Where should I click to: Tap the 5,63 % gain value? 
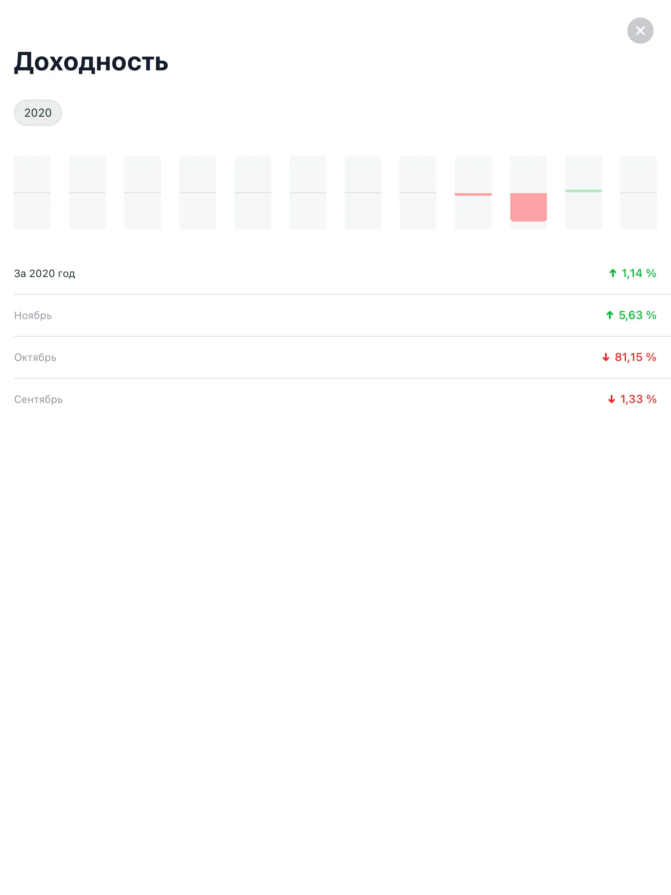pyautogui.click(x=637, y=316)
